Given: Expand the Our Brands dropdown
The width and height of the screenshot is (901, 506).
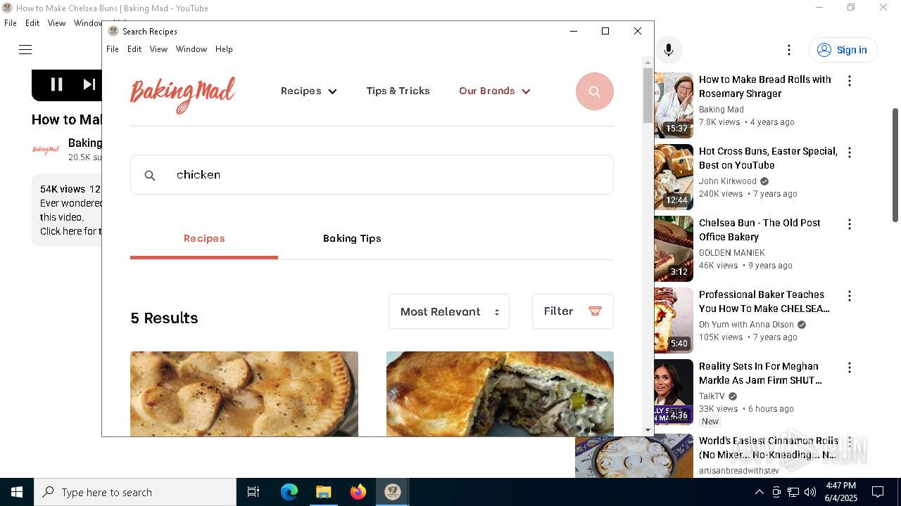Looking at the screenshot, I should tap(494, 91).
